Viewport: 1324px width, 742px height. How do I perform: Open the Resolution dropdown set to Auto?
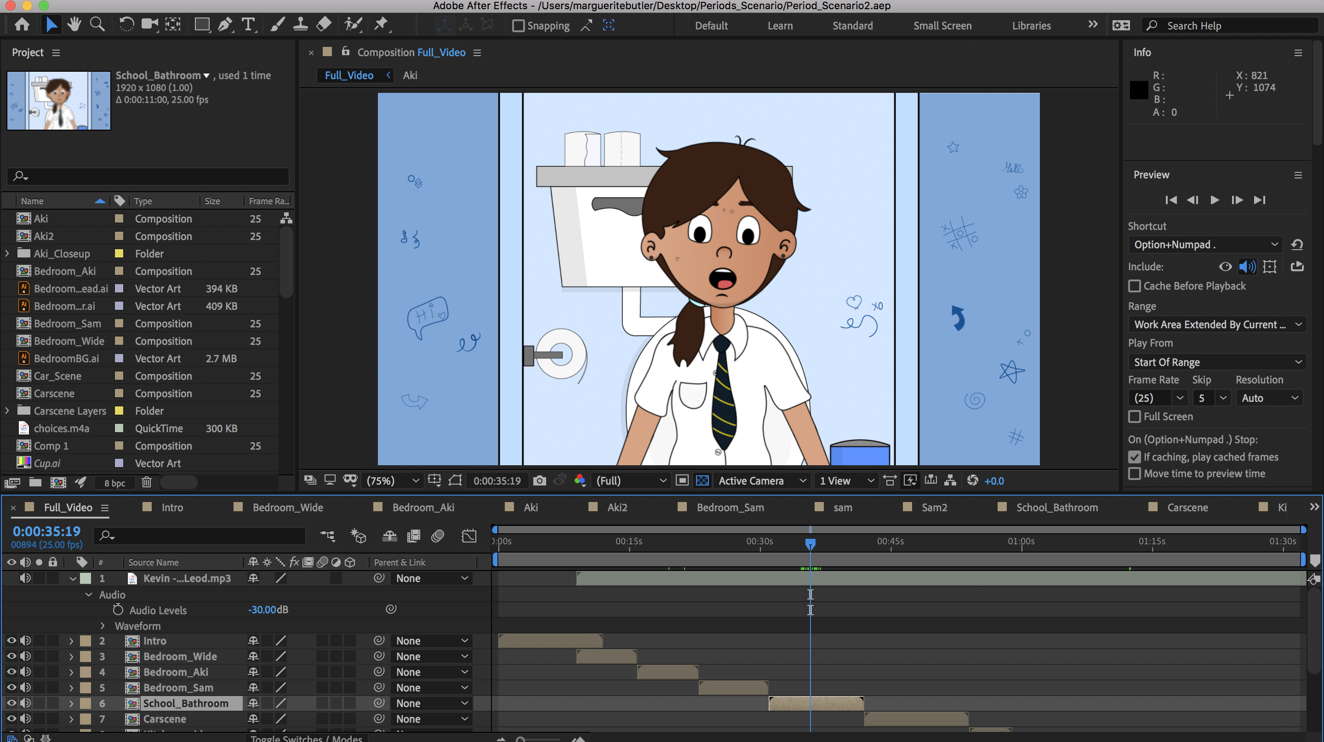[1269, 397]
